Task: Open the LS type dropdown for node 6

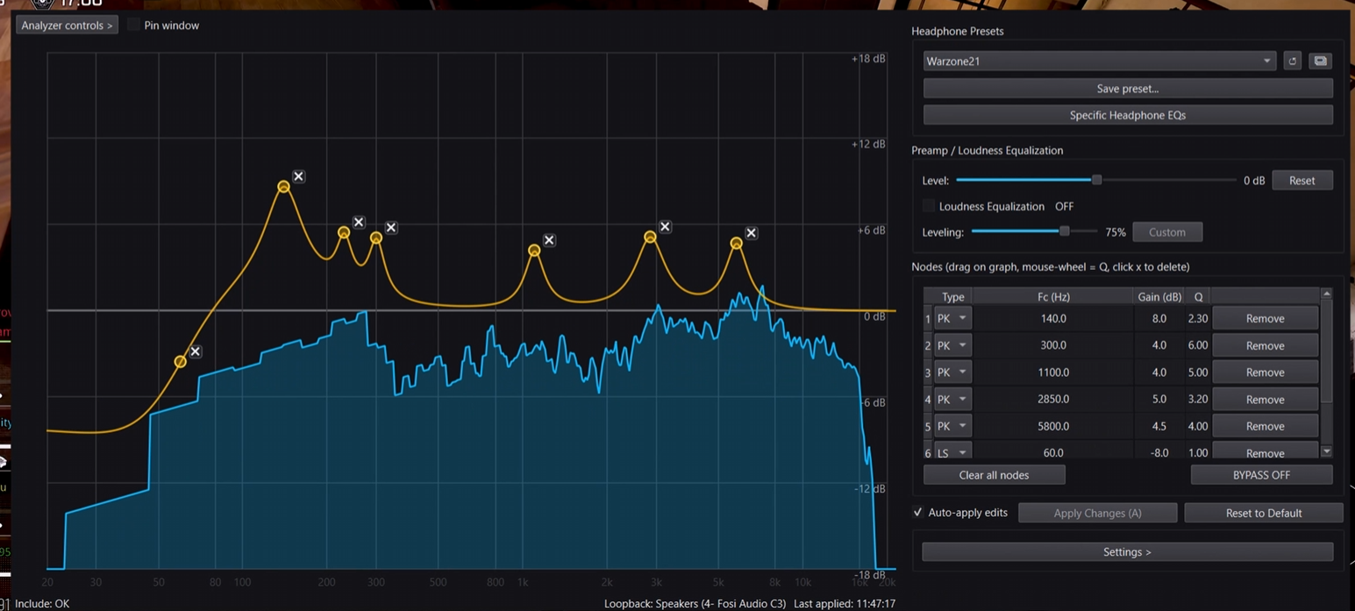Action: [x=953, y=452]
